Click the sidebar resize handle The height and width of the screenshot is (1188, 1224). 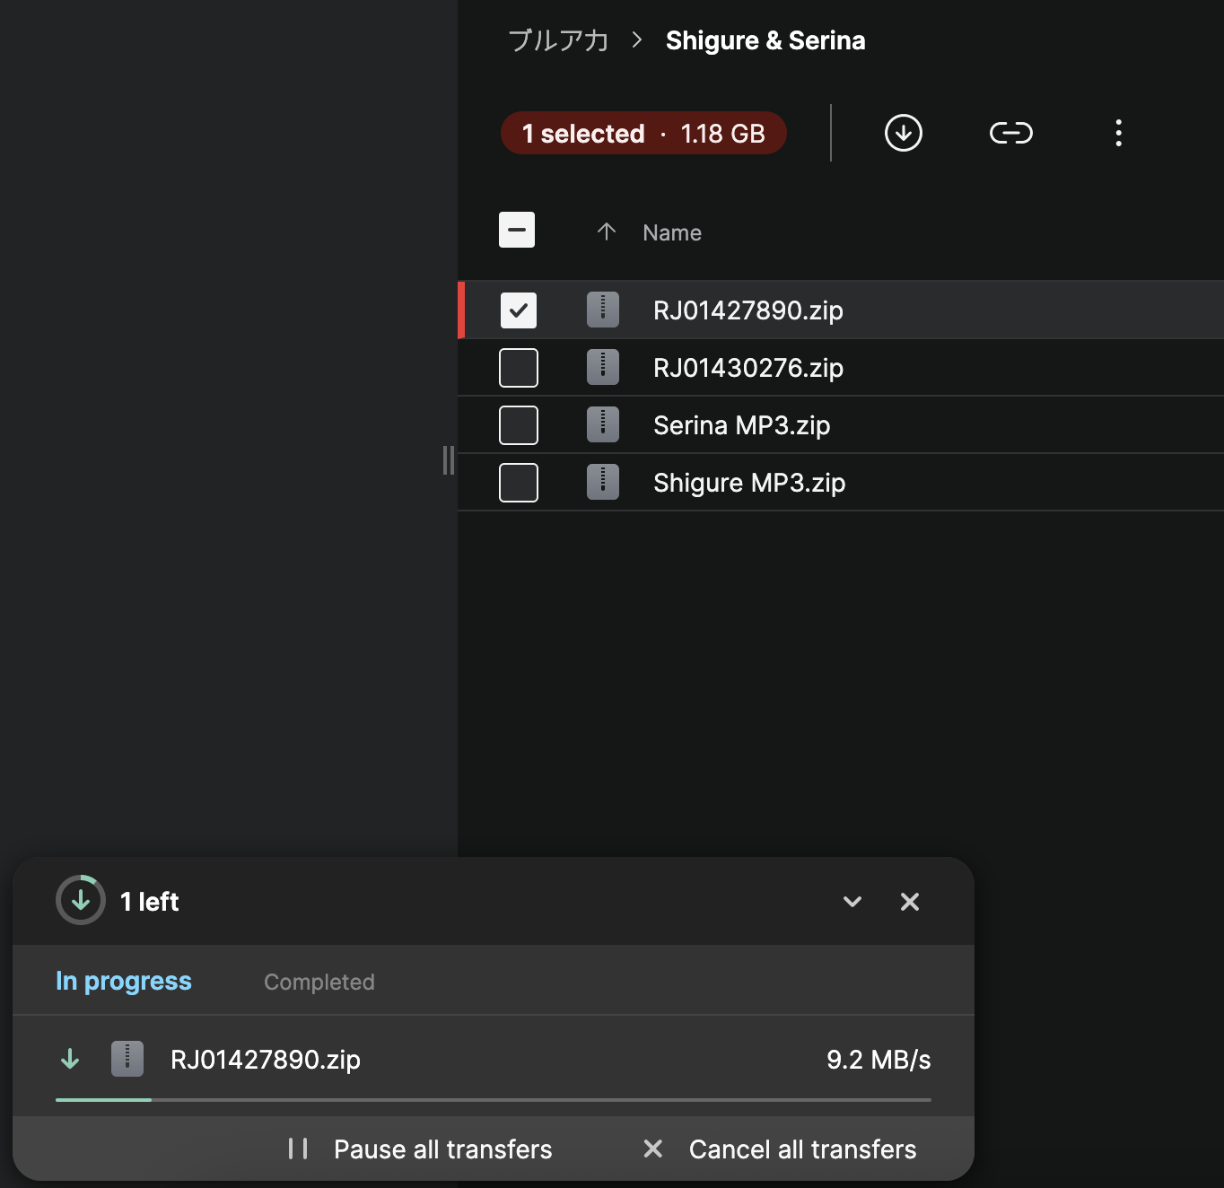tap(449, 460)
